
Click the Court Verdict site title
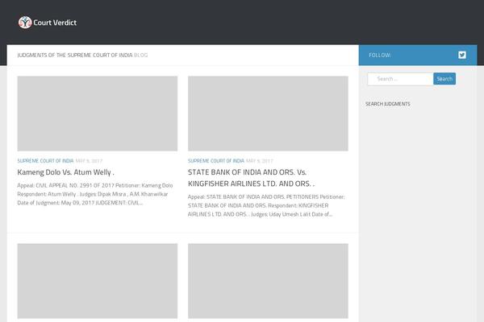coord(55,23)
